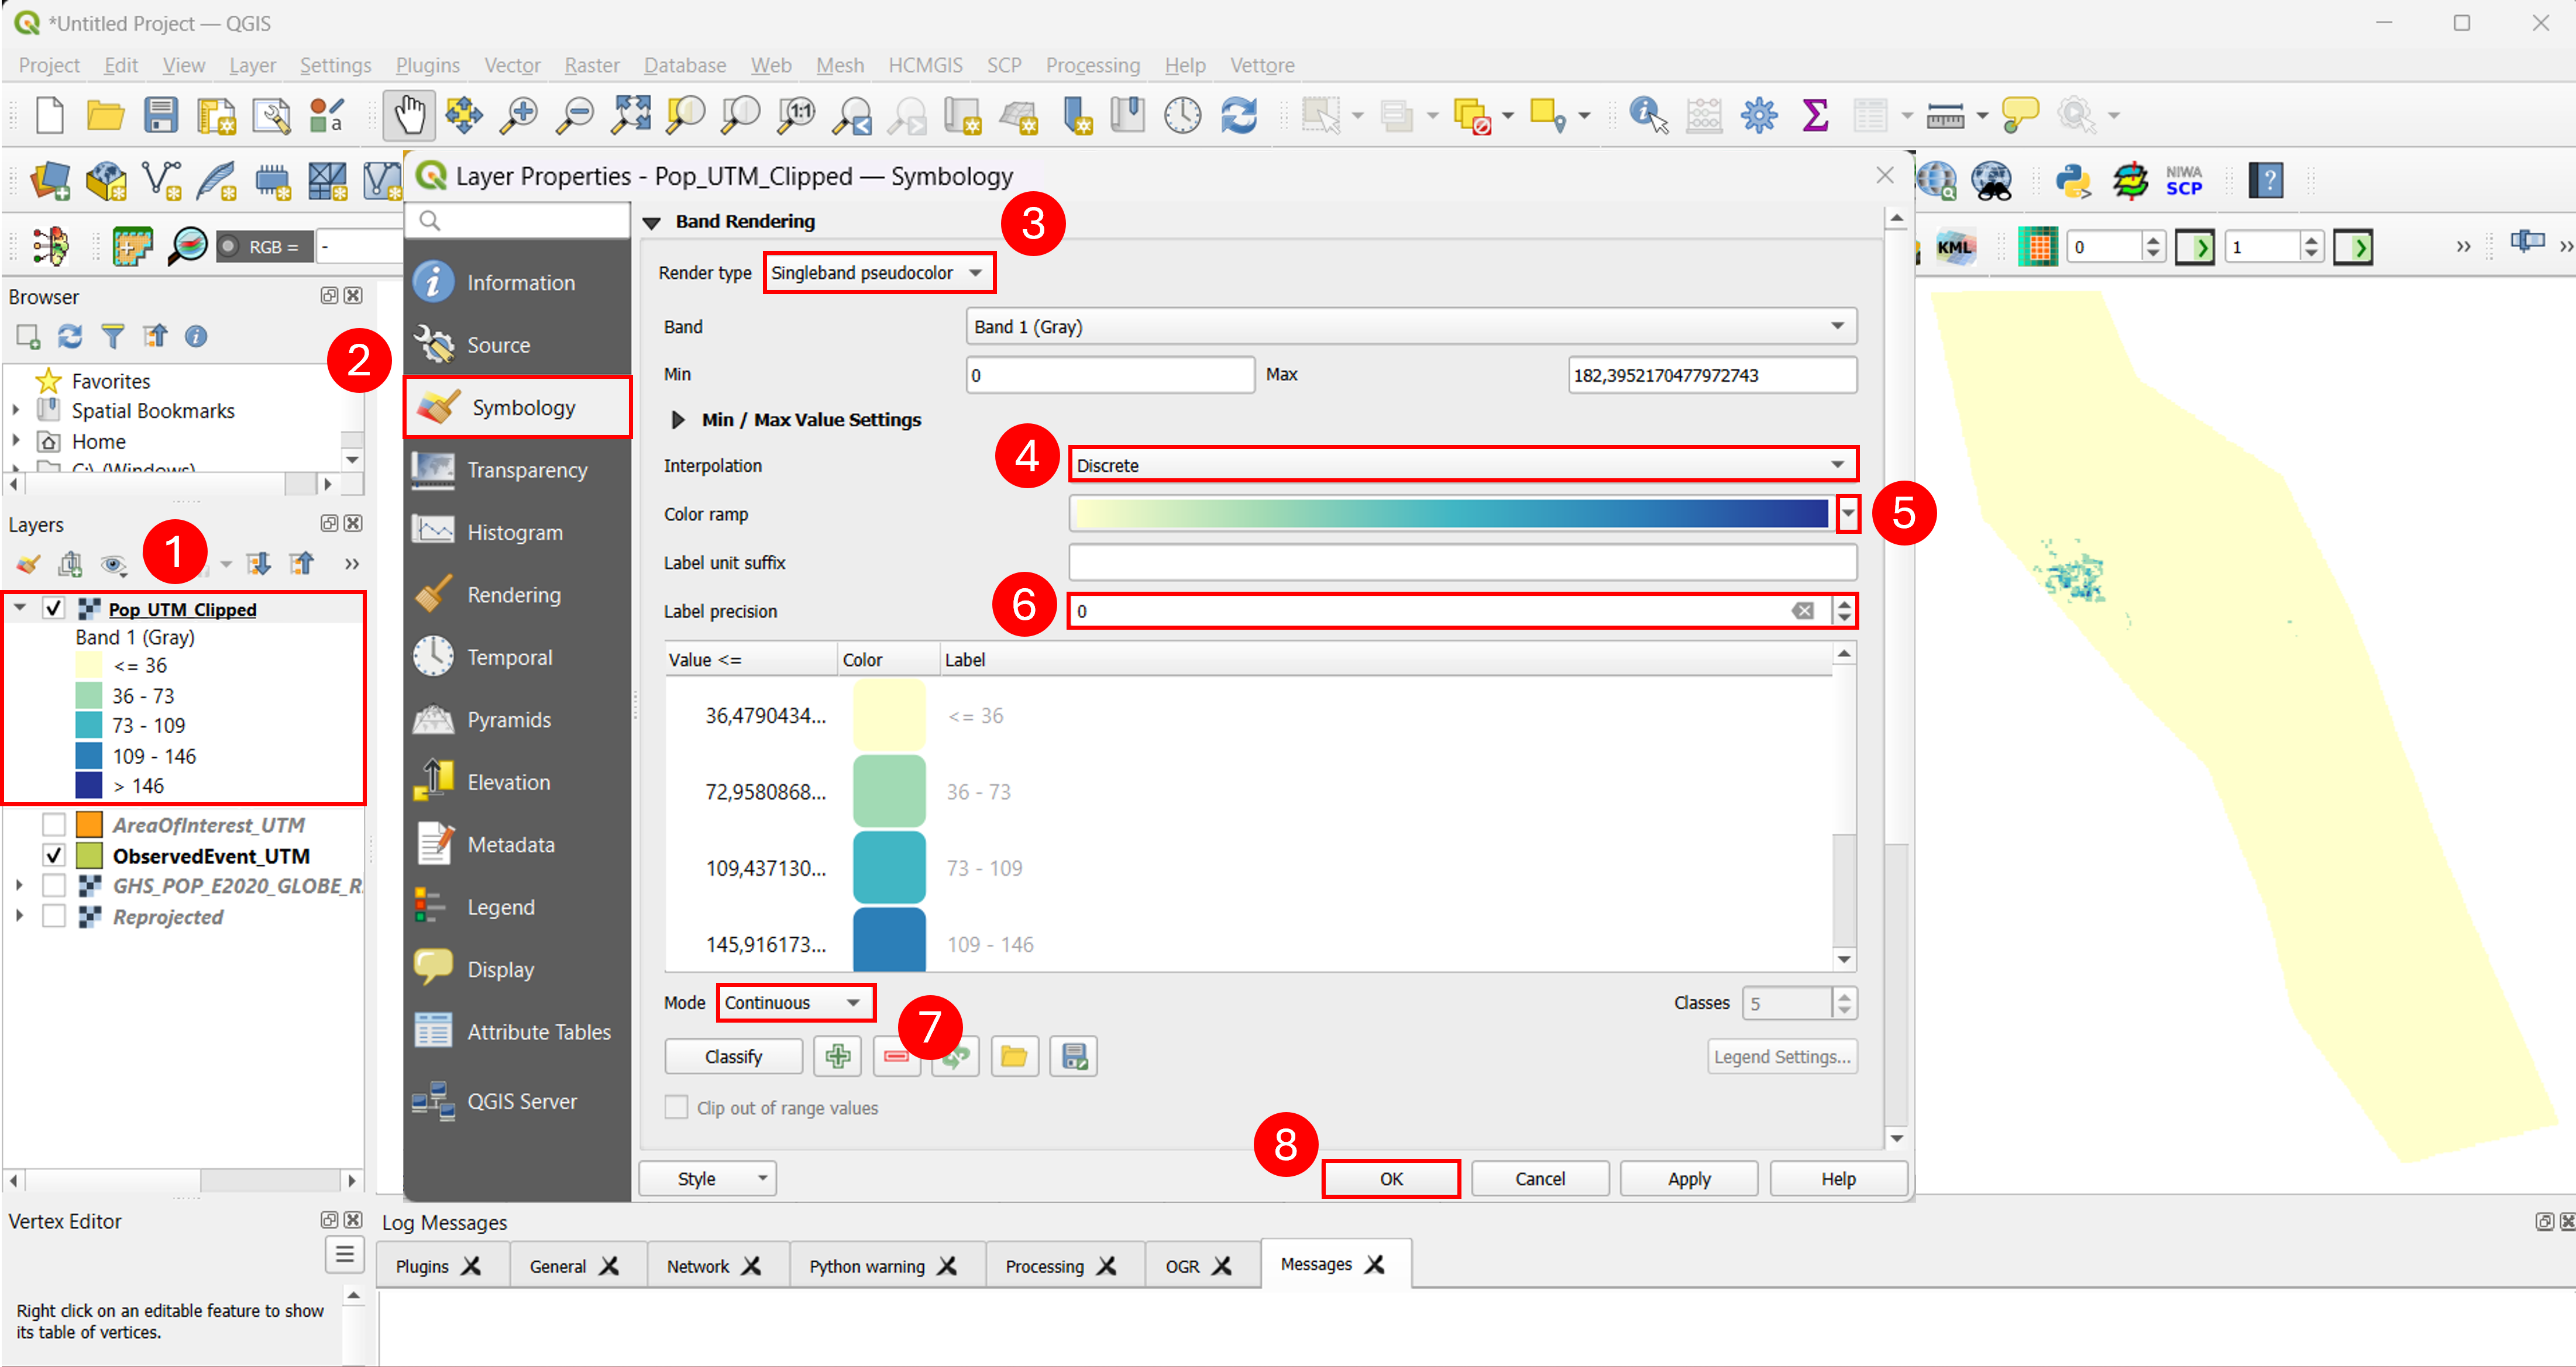
Task: Open the Python console icon
Action: pos(2074,182)
